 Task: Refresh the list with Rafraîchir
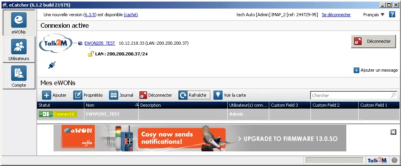tap(194, 95)
